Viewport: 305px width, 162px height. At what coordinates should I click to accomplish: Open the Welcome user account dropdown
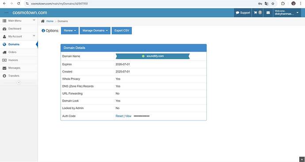coord(287,13)
